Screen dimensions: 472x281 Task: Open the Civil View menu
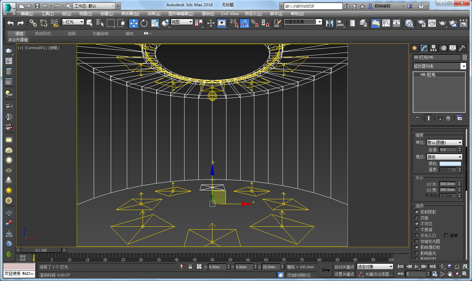[230, 14]
